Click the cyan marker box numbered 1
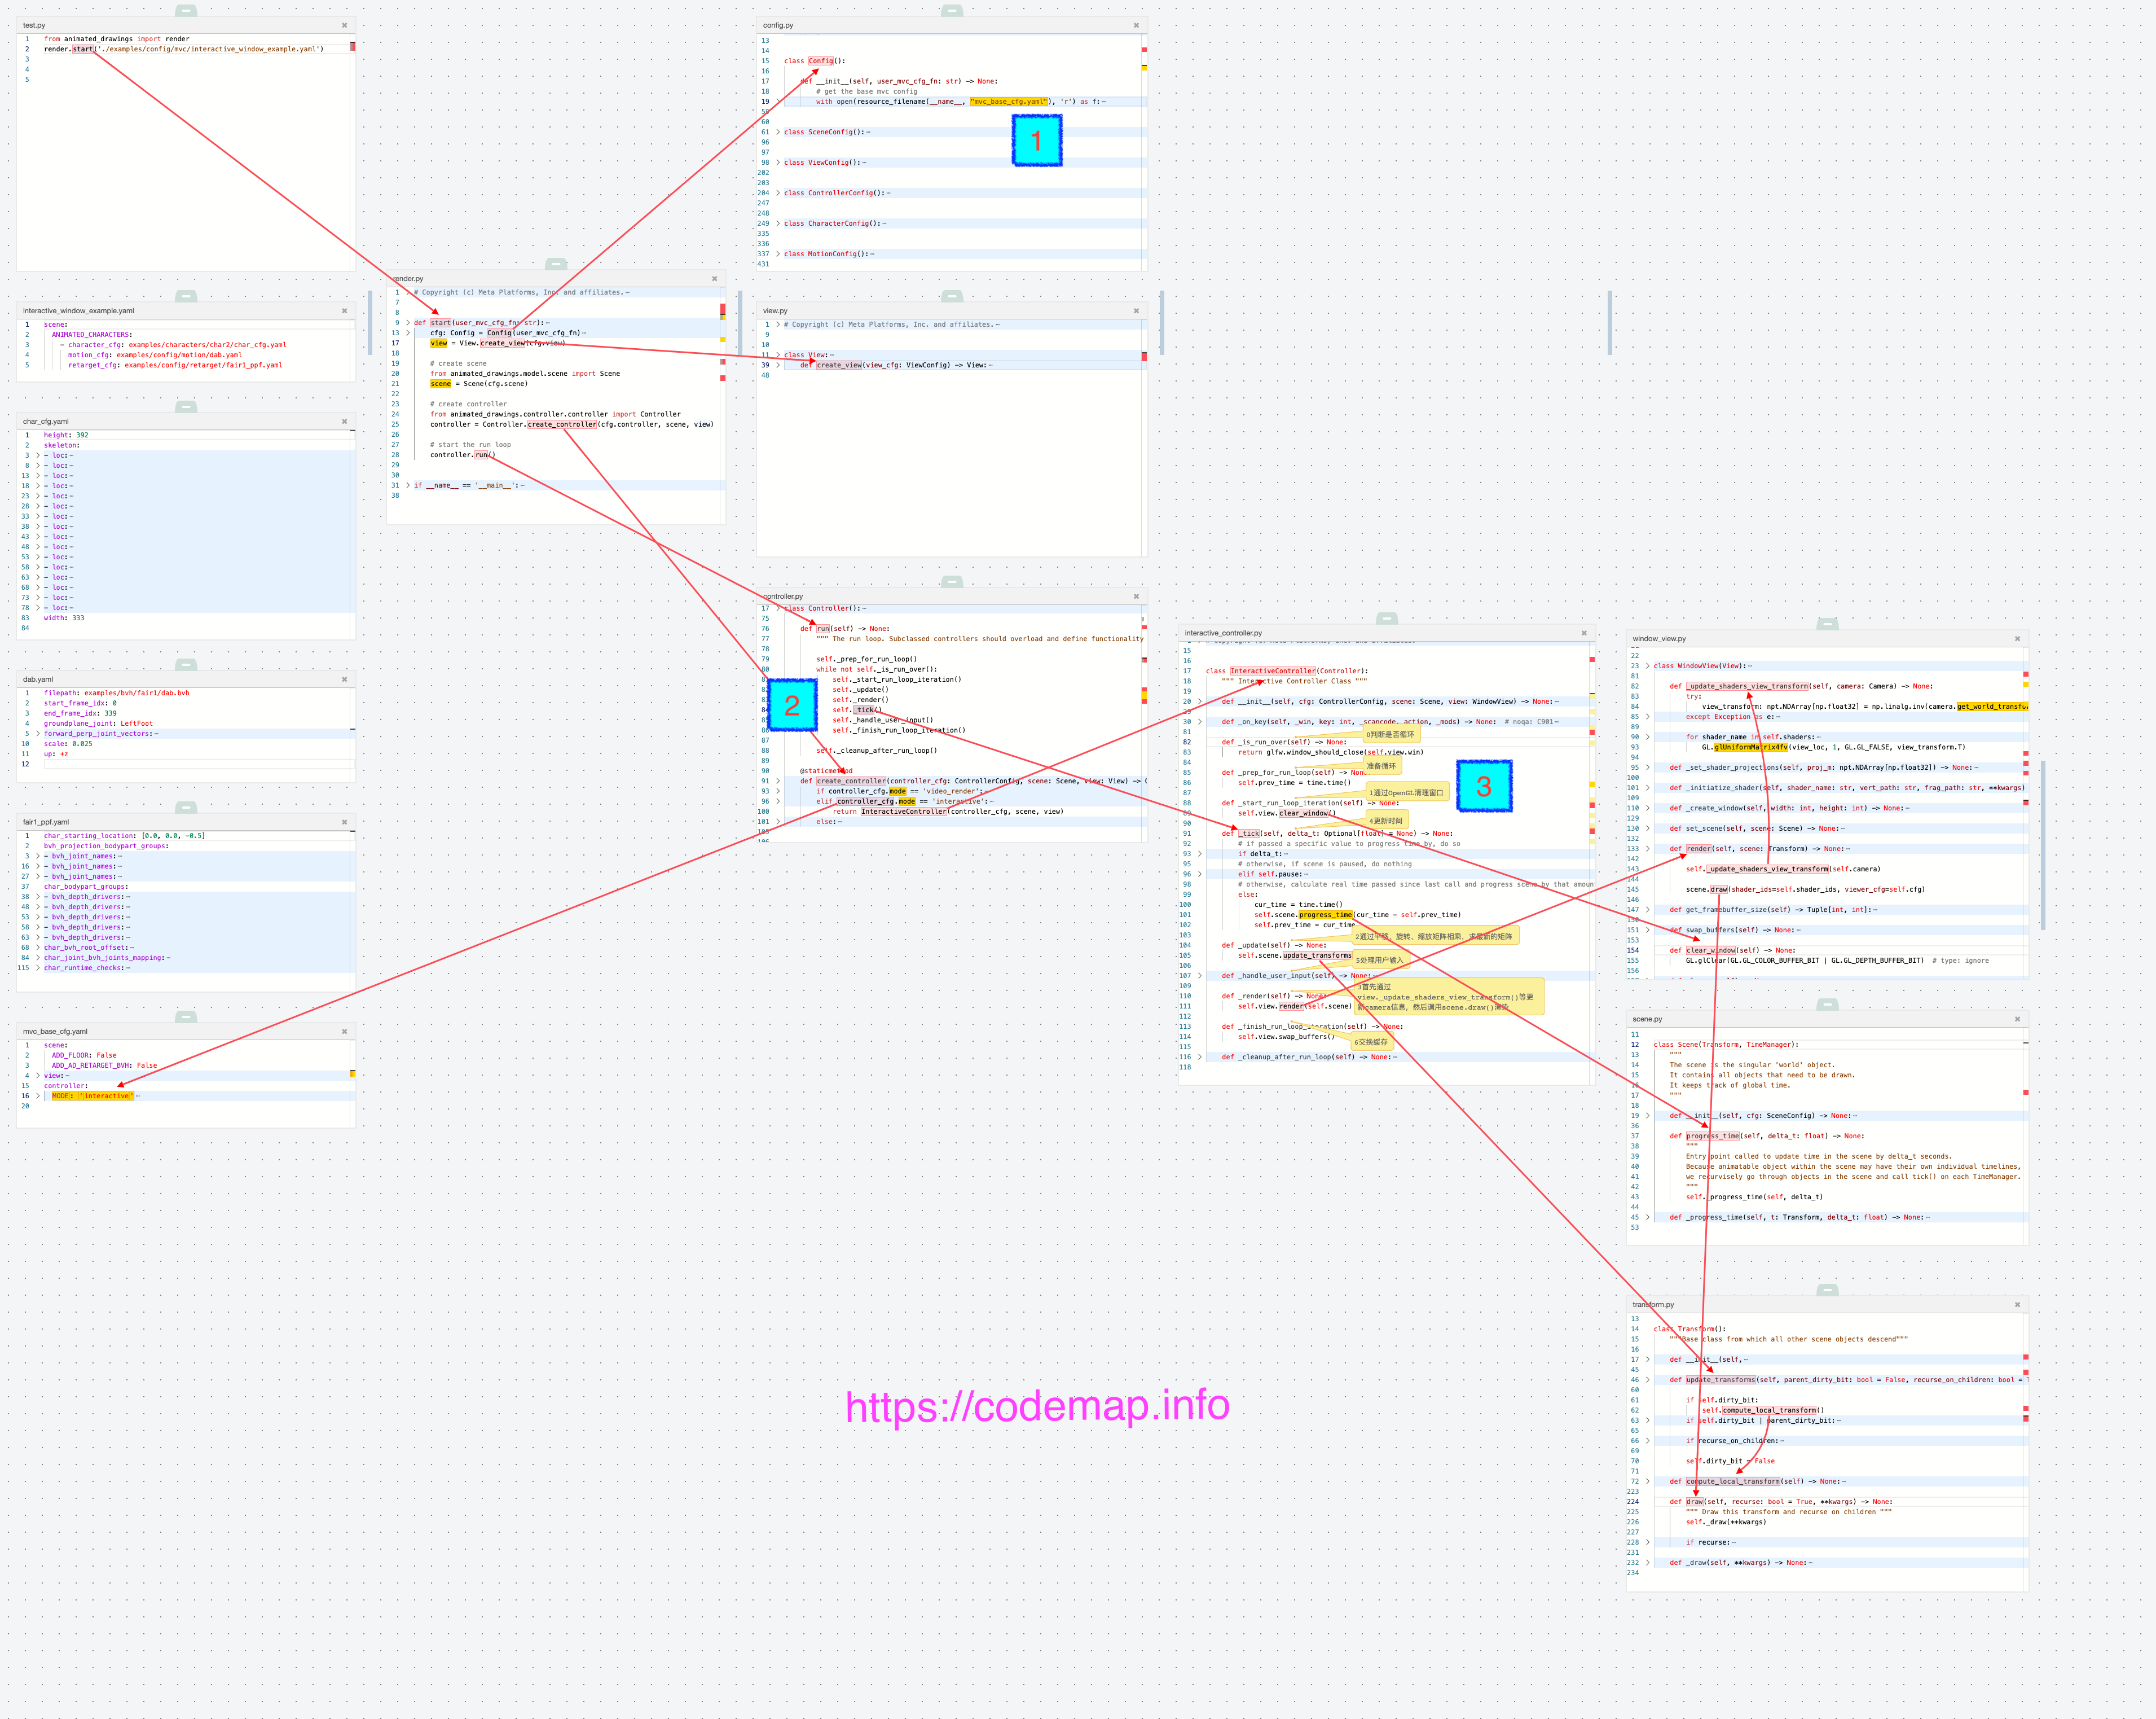Viewport: 2156px width, 1719px height. point(1036,140)
